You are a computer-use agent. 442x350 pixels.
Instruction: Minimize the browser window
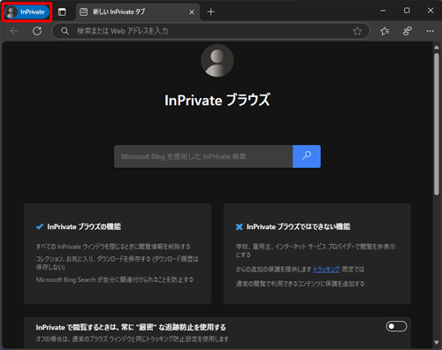point(383,11)
